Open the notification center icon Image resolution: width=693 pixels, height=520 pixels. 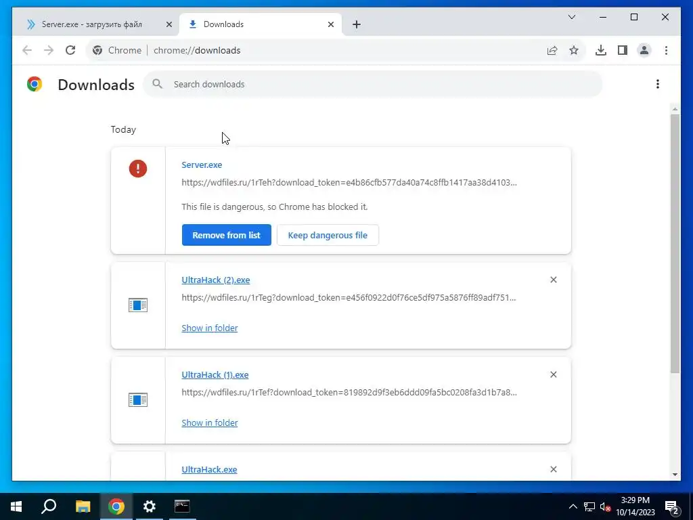click(672, 506)
